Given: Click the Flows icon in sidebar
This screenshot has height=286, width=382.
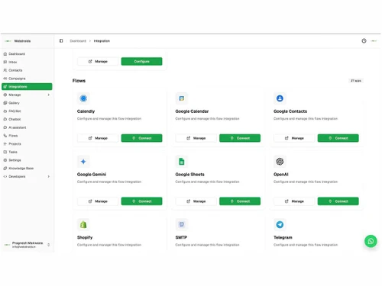Looking at the screenshot, I should (x=5, y=136).
